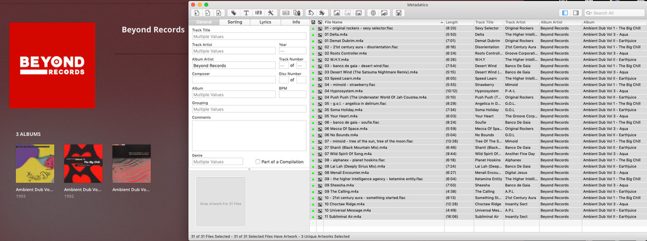Click the copy tags clipboard icon
This screenshot has width=647, height=241.
pyautogui.click(x=296, y=13)
